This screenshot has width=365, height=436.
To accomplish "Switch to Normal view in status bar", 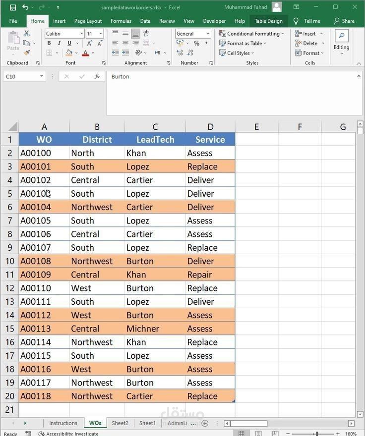I will 242,433.
